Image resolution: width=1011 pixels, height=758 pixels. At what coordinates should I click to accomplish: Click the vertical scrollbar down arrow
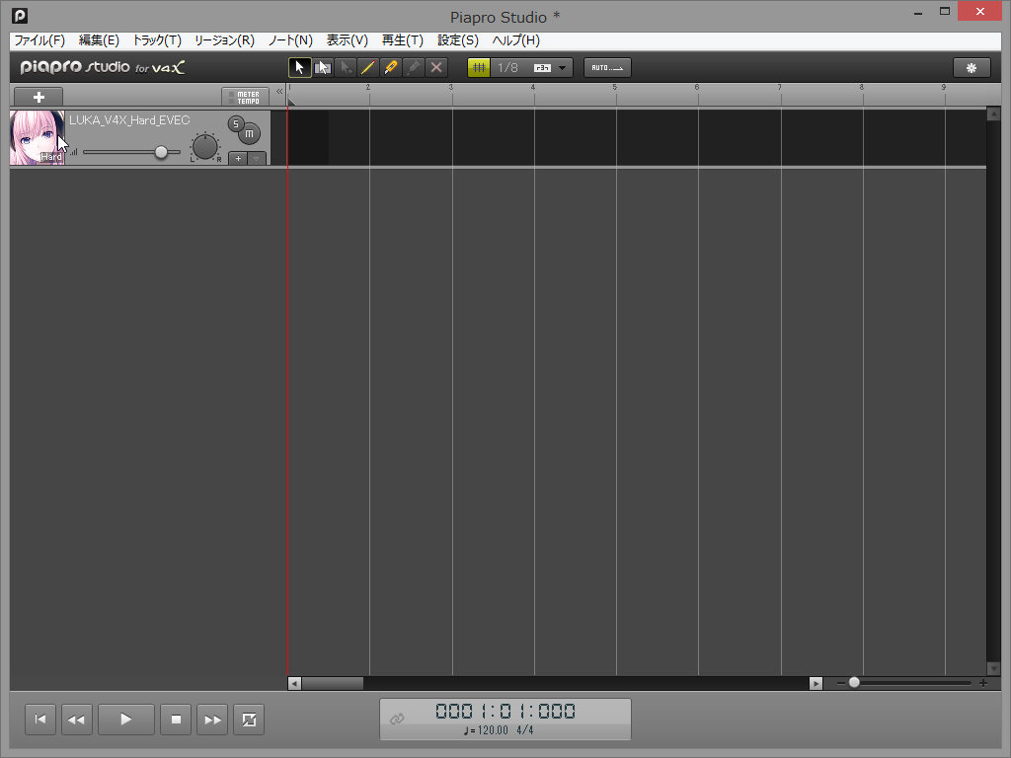pos(993,669)
